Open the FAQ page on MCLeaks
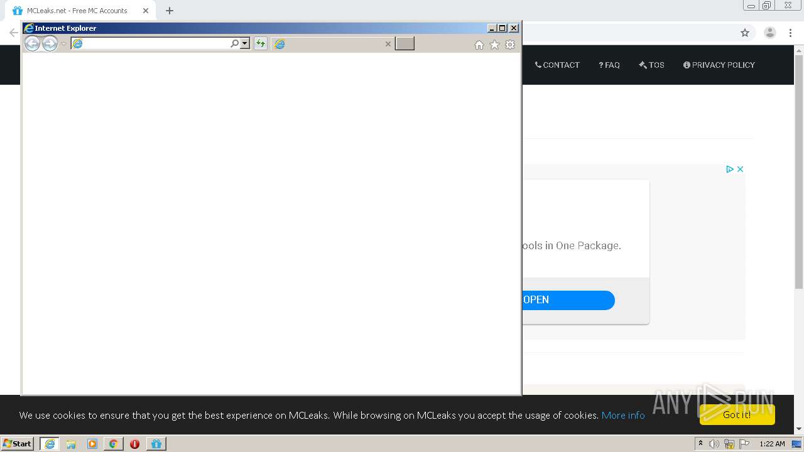This screenshot has height=452, width=804. 609,65
